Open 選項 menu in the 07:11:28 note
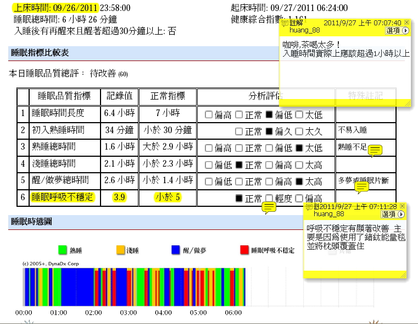The image size is (418, 324). [x=393, y=215]
